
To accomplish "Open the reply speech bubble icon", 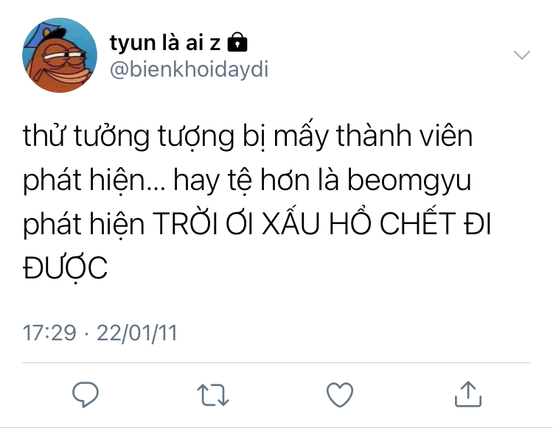I will (x=86, y=395).
